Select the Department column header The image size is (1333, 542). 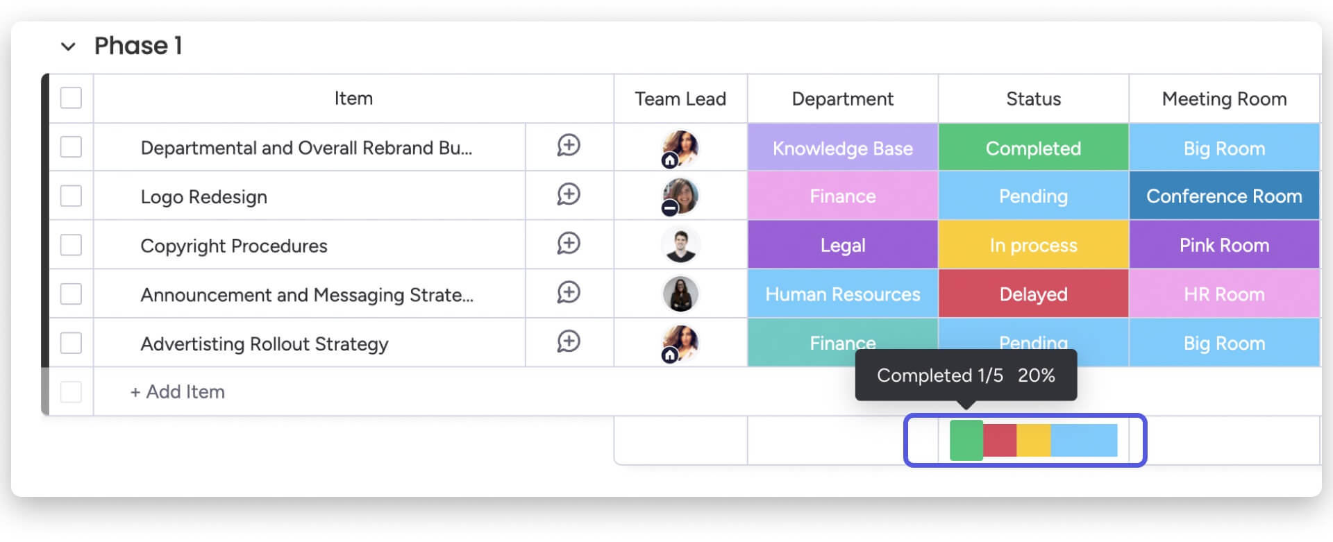[843, 99]
